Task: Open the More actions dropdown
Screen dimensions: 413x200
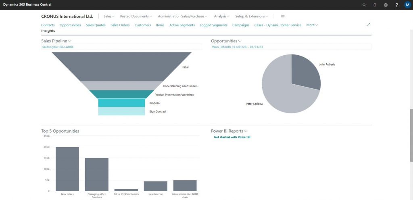Action: pyautogui.click(x=312, y=25)
